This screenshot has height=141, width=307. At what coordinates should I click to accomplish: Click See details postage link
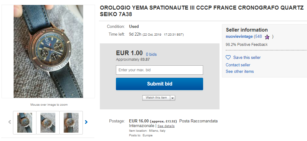[x=166, y=126]
